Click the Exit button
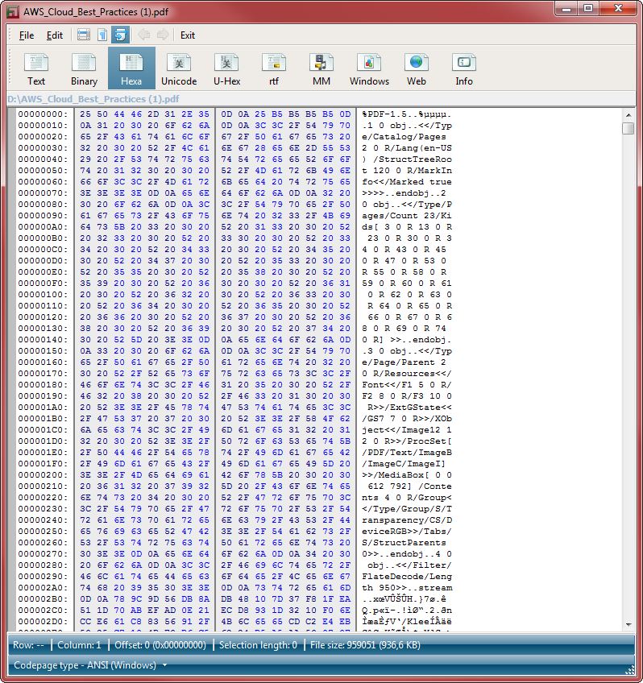Image resolution: width=643 pixels, height=683 pixels. click(188, 35)
